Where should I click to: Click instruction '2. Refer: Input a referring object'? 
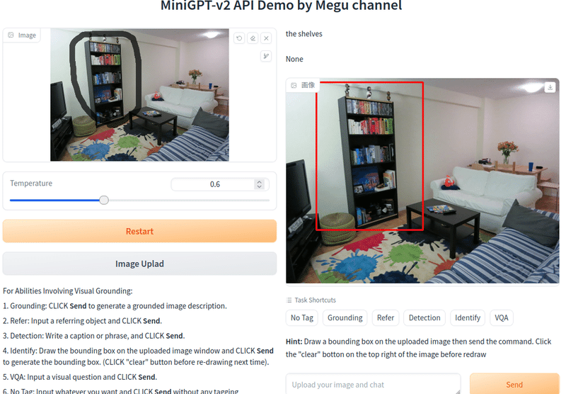[82, 321]
